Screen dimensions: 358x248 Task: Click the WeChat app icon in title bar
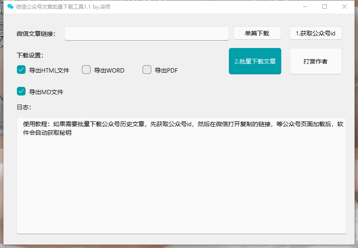tap(10, 6)
